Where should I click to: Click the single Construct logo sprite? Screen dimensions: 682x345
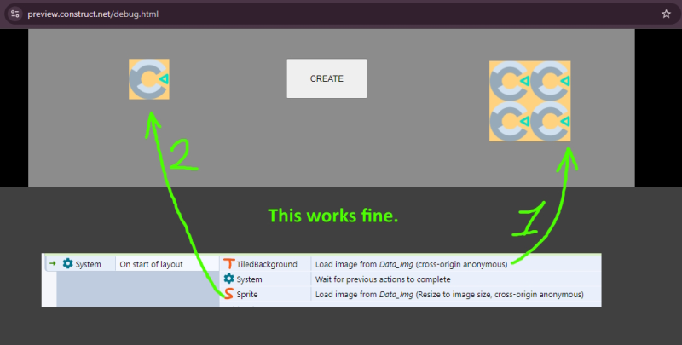click(x=149, y=79)
